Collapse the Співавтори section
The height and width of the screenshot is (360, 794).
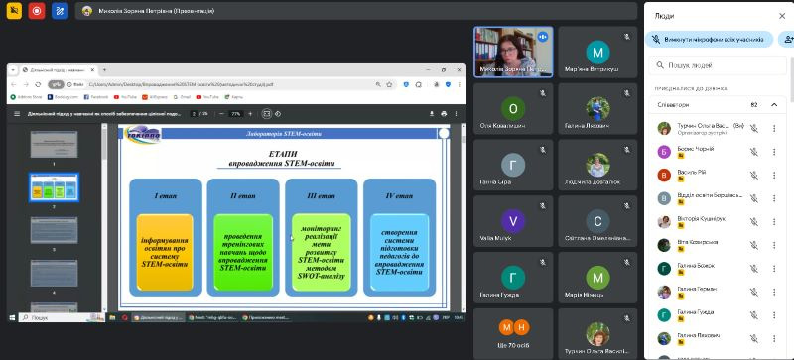(774, 105)
